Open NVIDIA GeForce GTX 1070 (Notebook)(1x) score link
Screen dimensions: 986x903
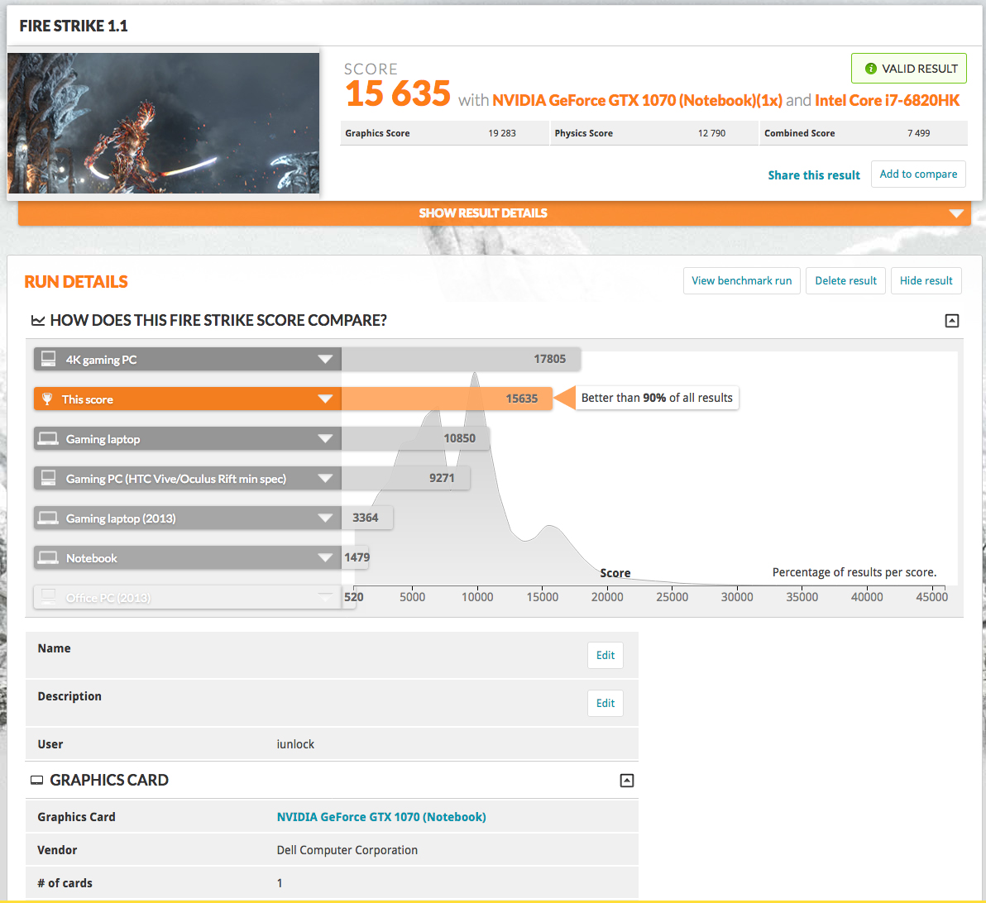tap(637, 101)
